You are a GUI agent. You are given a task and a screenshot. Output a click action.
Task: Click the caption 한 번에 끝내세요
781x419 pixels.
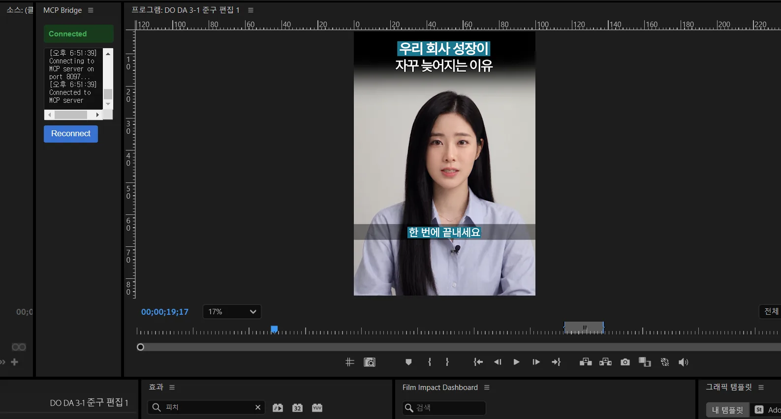444,232
